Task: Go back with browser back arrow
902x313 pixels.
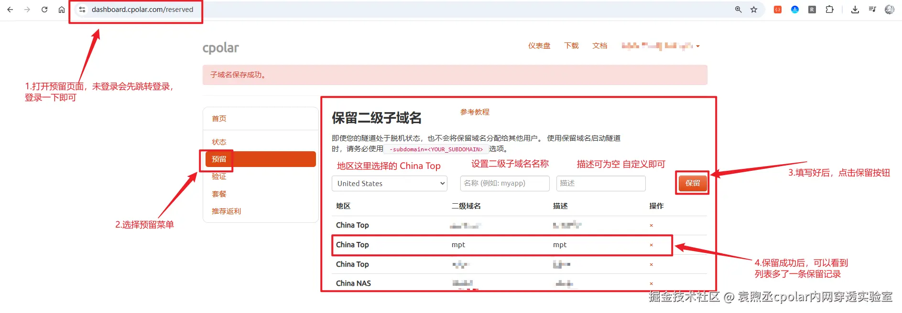Action: point(10,10)
